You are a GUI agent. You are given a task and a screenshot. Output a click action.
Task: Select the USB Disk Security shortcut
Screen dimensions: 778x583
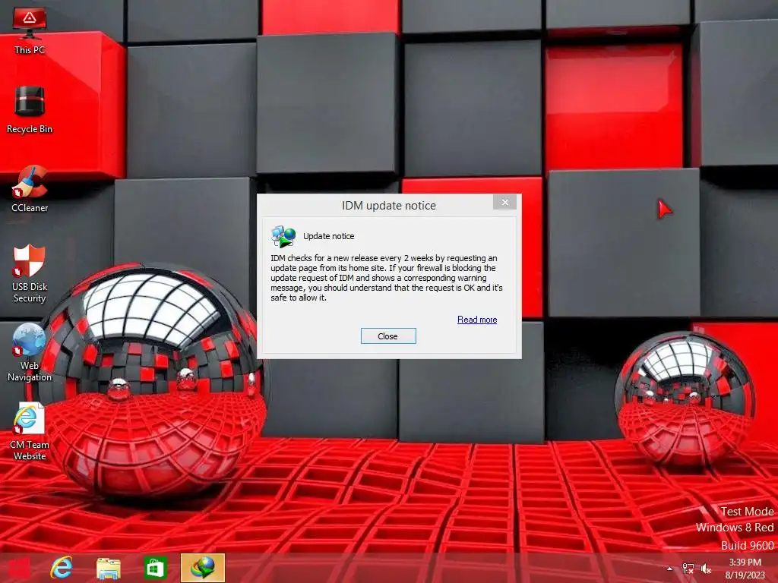click(x=30, y=273)
